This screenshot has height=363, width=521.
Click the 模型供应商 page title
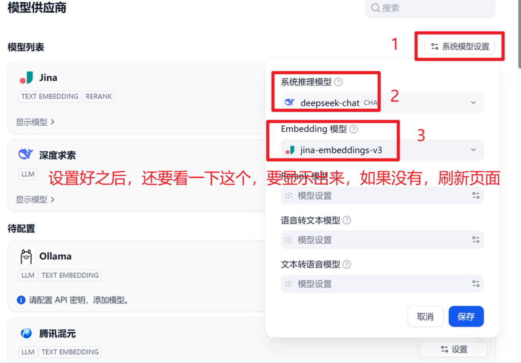coord(37,7)
